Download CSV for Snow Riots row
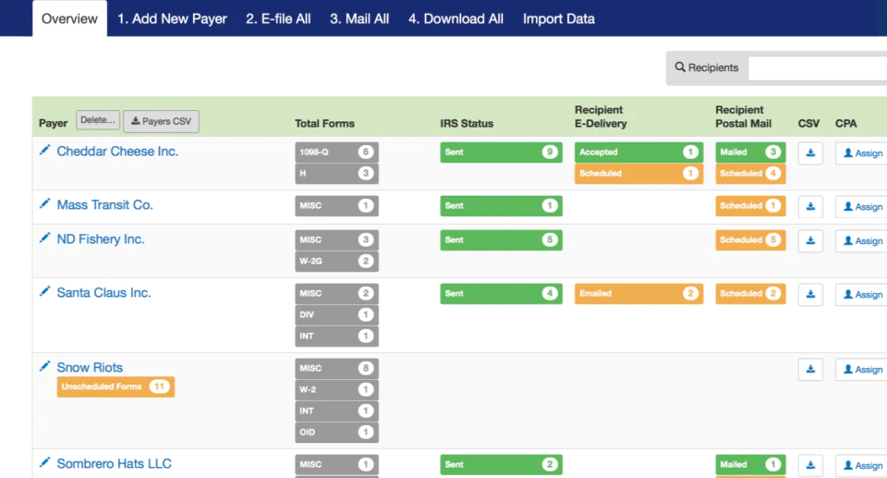Image resolution: width=887 pixels, height=478 pixels. pyautogui.click(x=810, y=369)
